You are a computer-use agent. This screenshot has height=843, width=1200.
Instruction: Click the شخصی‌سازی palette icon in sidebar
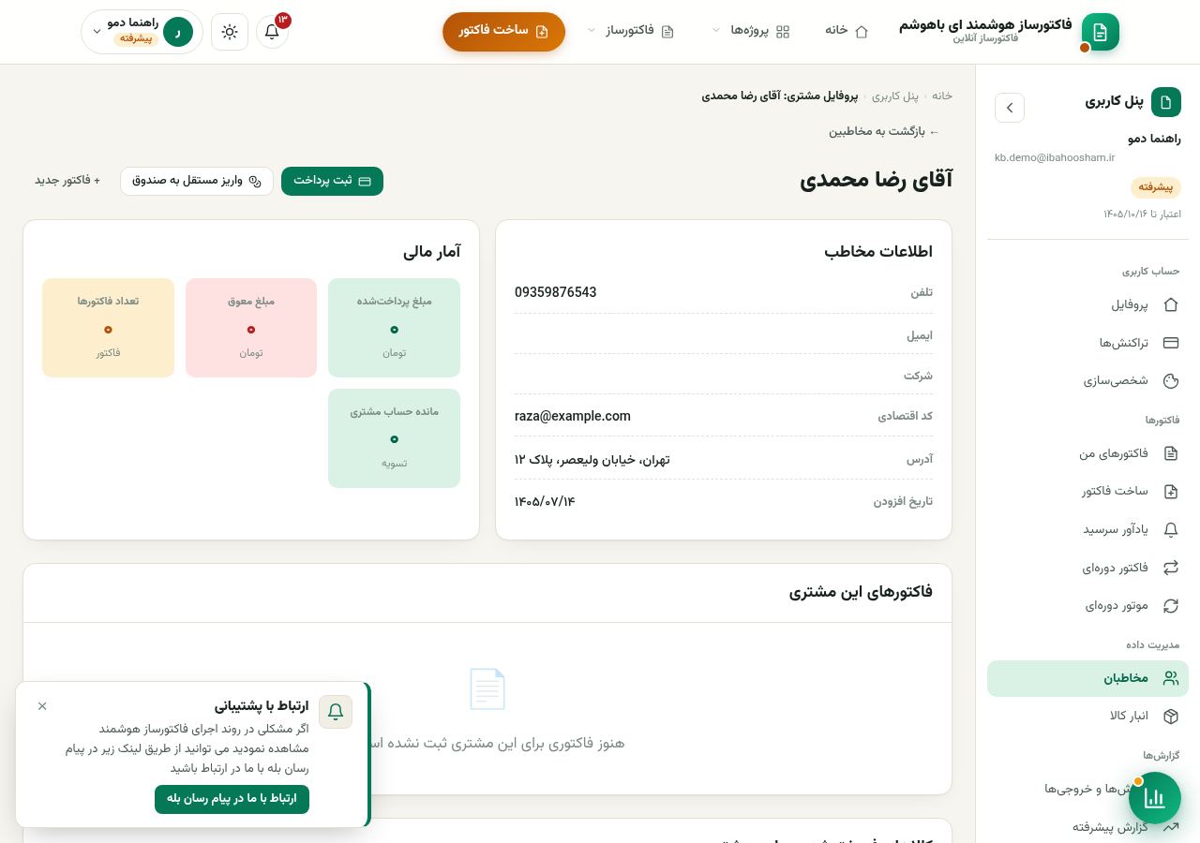coord(1171,381)
